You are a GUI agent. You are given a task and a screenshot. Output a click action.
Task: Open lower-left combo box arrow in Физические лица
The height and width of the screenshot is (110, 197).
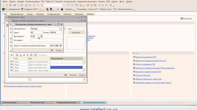[x=30, y=80]
